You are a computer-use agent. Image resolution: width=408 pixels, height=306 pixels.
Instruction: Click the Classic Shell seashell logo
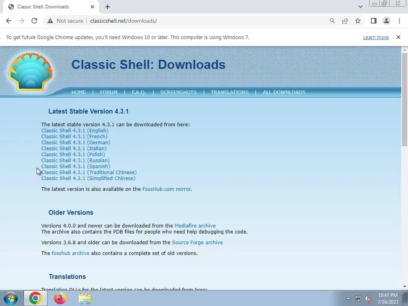click(x=31, y=72)
